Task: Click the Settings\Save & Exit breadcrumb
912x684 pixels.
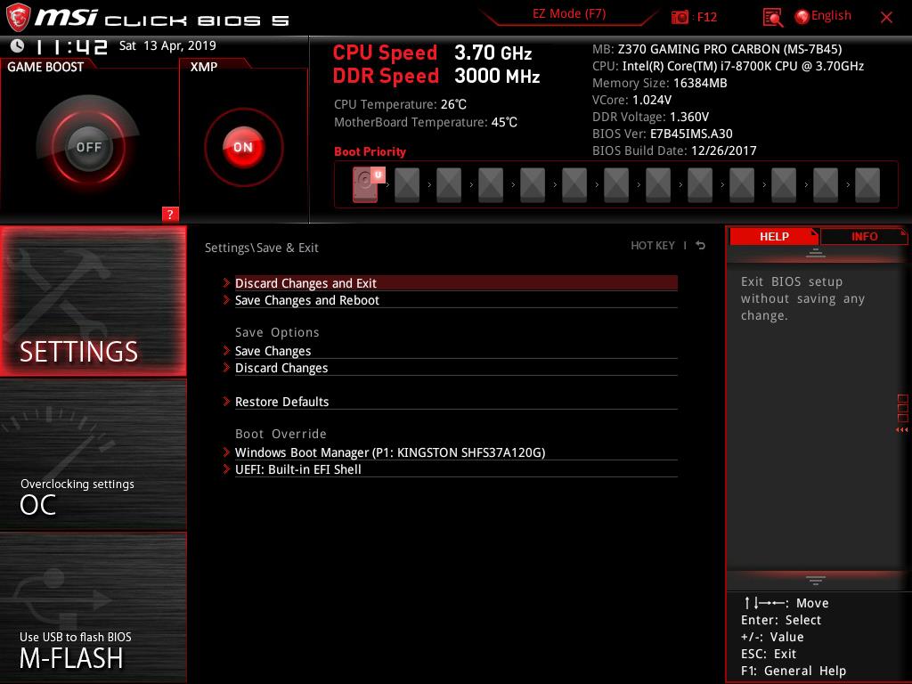Action: [261, 248]
